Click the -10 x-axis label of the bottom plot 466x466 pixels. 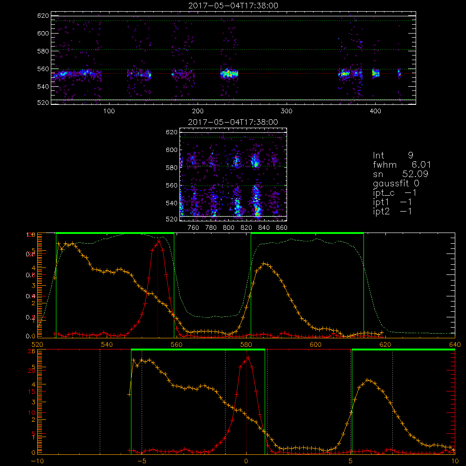coord(37,461)
